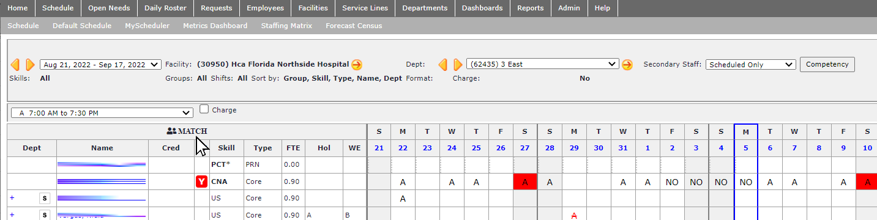Select the MyScheduler submenu tab
The image size is (877, 220).
[x=147, y=26]
